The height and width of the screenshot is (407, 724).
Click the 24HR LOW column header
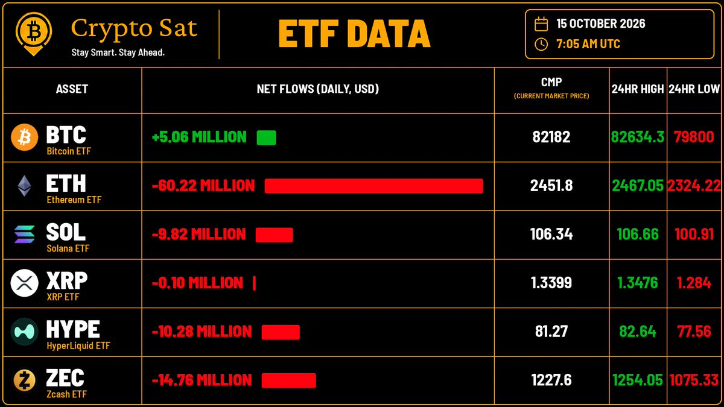click(695, 89)
